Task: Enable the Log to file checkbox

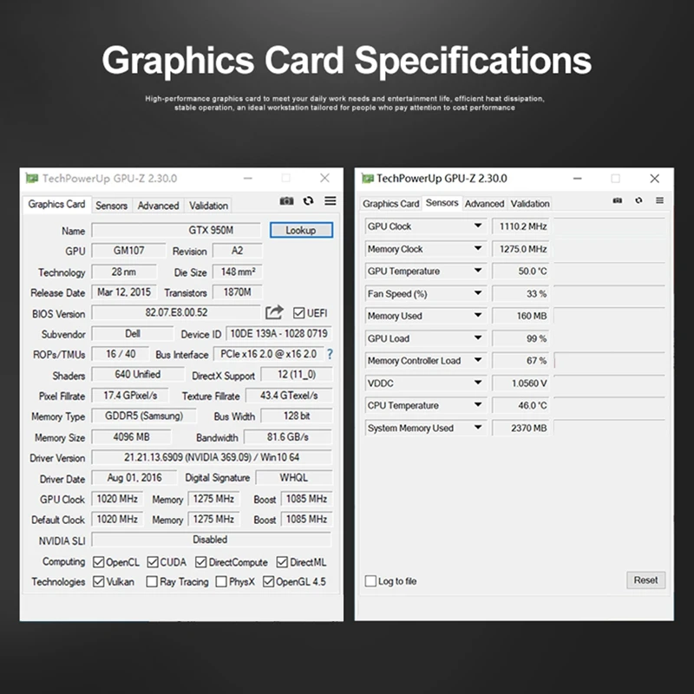Action: [x=370, y=580]
